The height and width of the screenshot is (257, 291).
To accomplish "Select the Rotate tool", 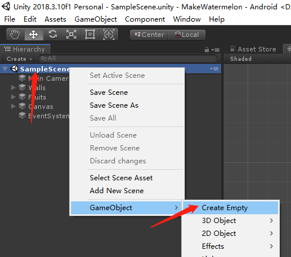I will (53, 35).
